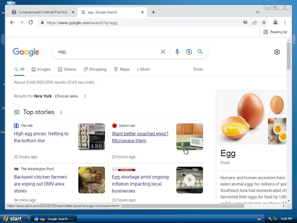
Task: Open Egg shortage amid ongoing inflation story
Action: [x=140, y=184]
